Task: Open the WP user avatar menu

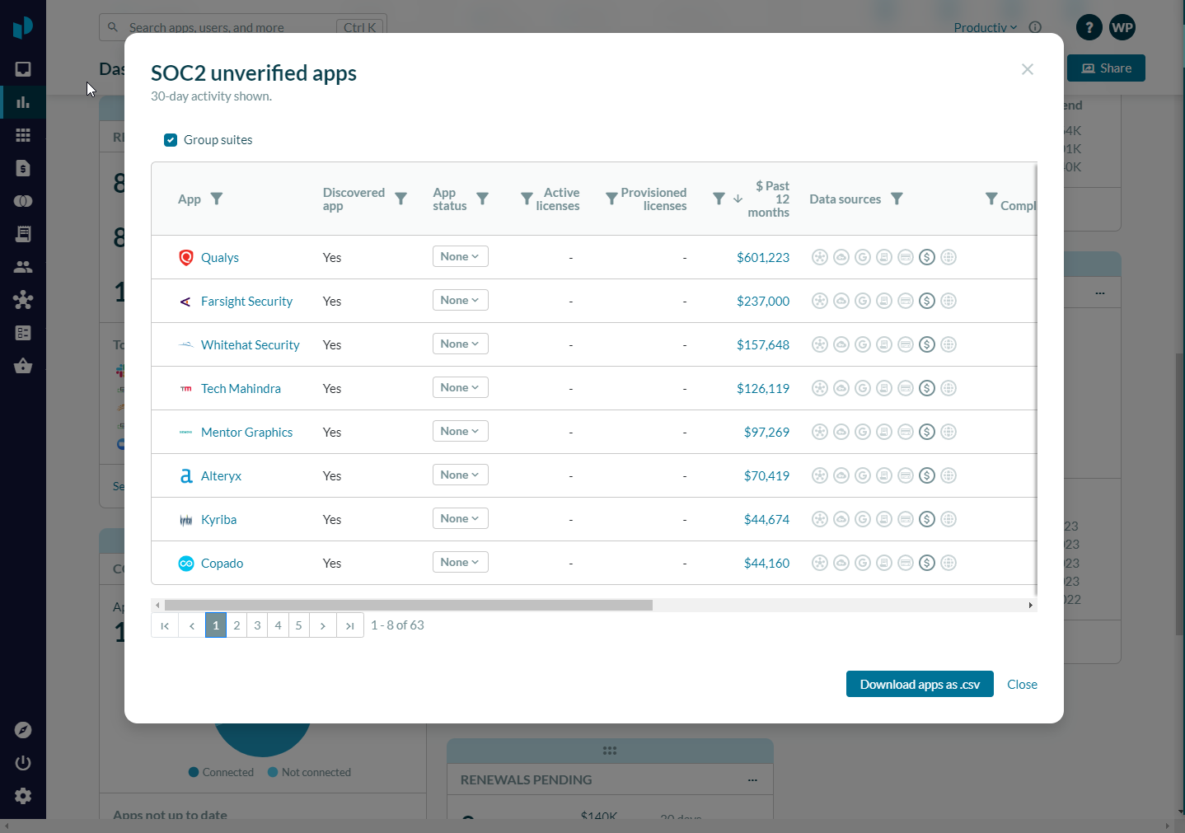Action: [1122, 27]
